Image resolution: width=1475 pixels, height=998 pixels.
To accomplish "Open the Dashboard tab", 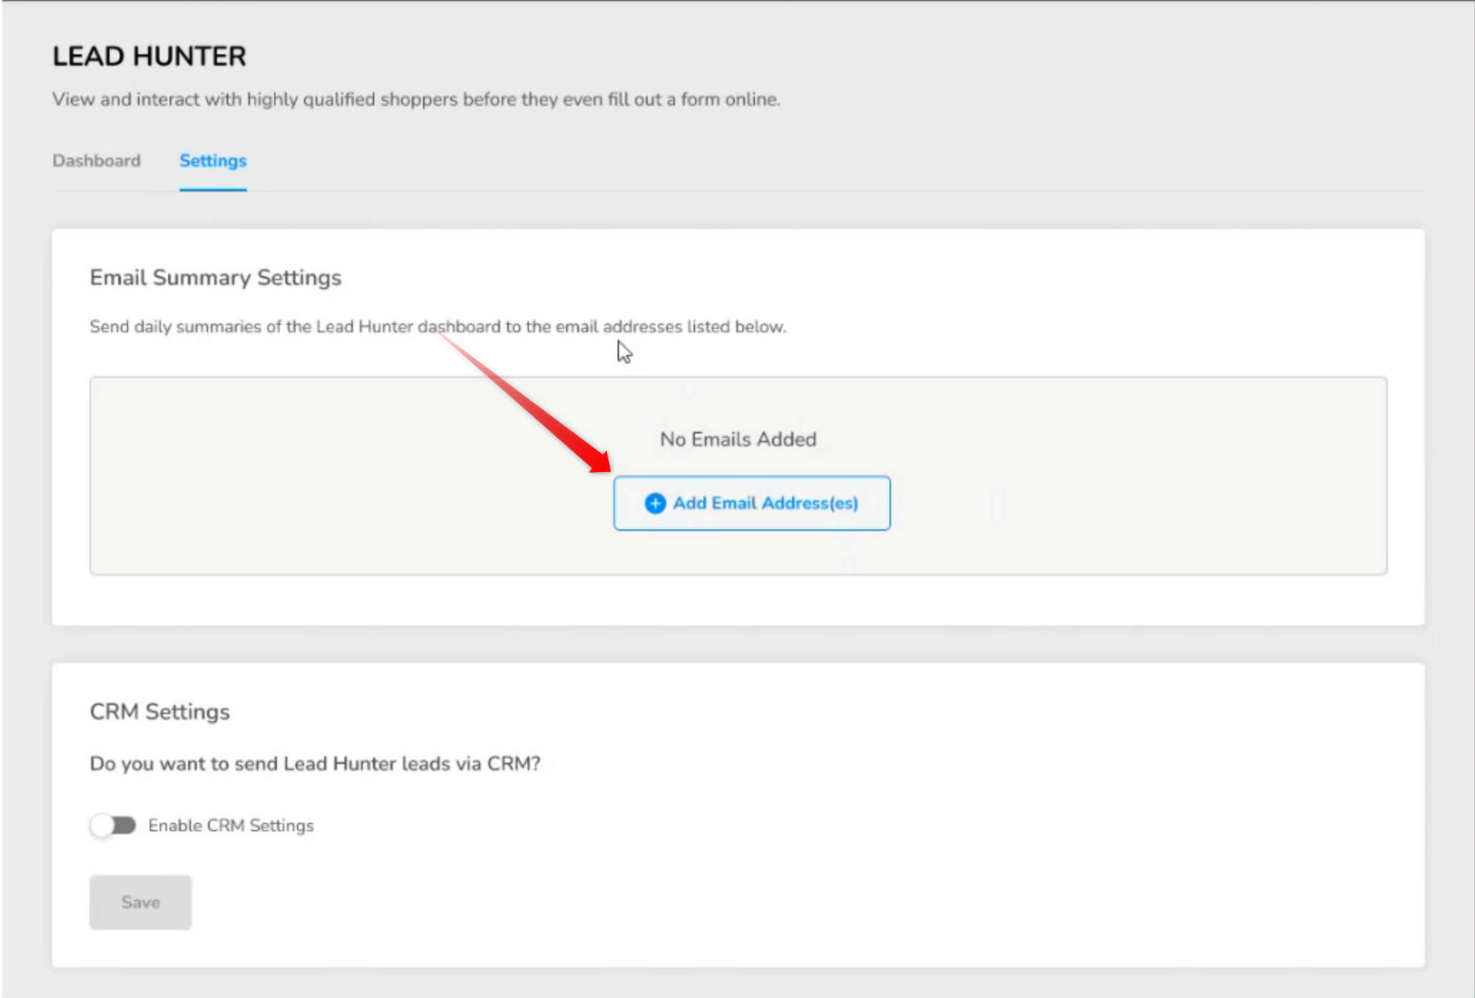I will (97, 160).
